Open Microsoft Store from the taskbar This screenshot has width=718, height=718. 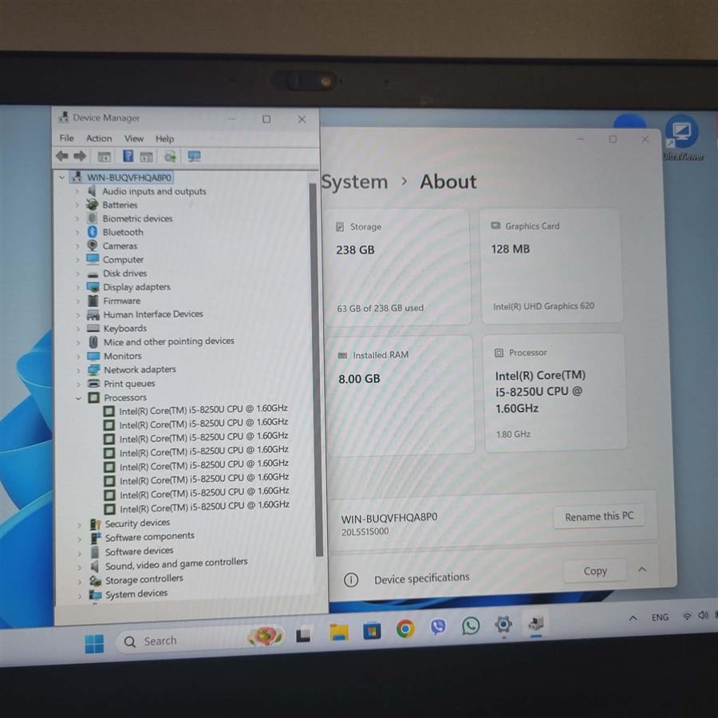pos(372,632)
